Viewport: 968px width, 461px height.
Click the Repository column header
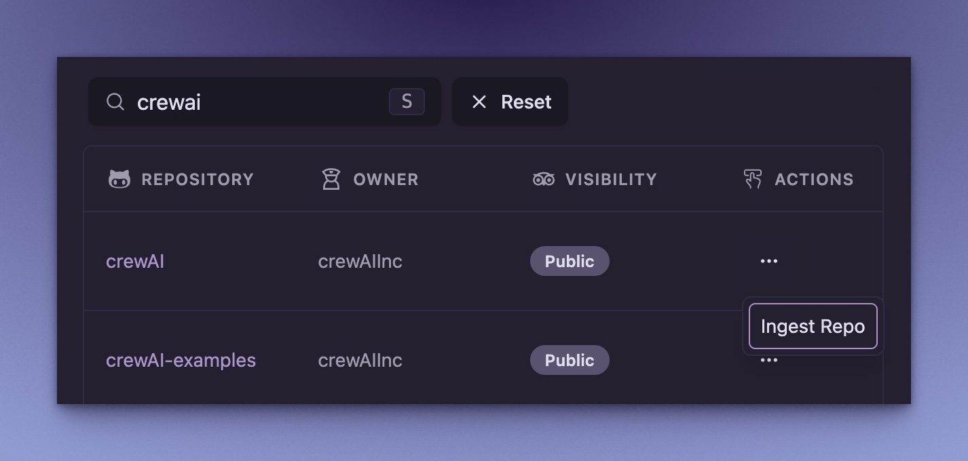click(197, 178)
